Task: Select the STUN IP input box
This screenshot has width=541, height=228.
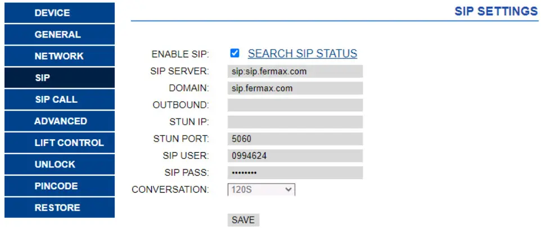Action: tap(295, 122)
